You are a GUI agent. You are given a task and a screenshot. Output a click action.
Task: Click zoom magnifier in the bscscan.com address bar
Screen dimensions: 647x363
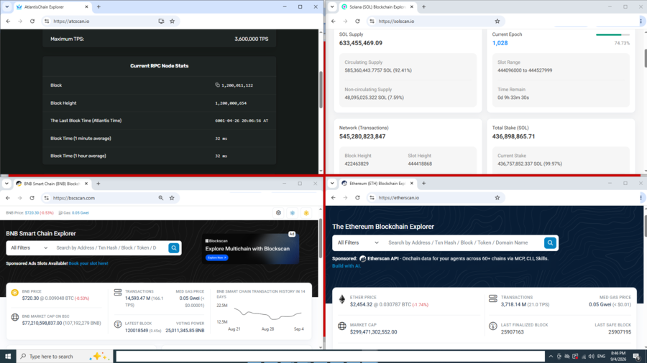click(x=160, y=198)
